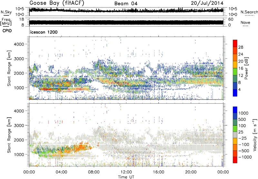Click the 'Time UT' axis title

126,177
